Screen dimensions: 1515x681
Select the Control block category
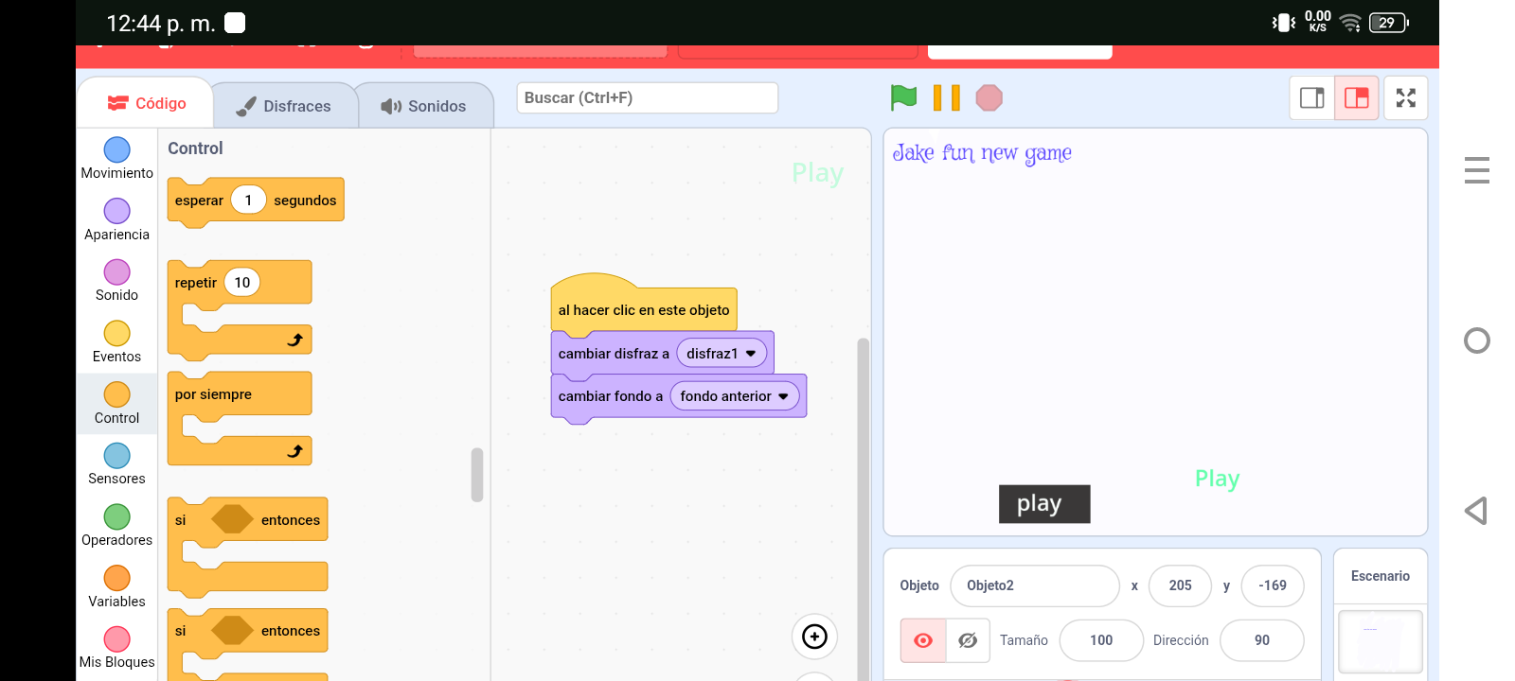pos(116,403)
